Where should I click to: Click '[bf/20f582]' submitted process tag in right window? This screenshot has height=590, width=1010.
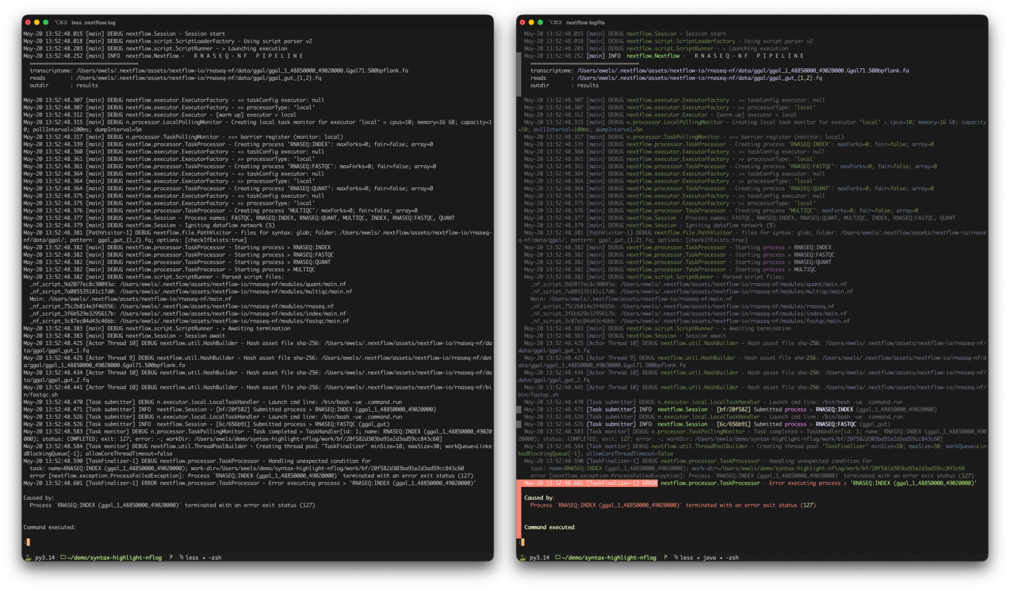click(733, 410)
